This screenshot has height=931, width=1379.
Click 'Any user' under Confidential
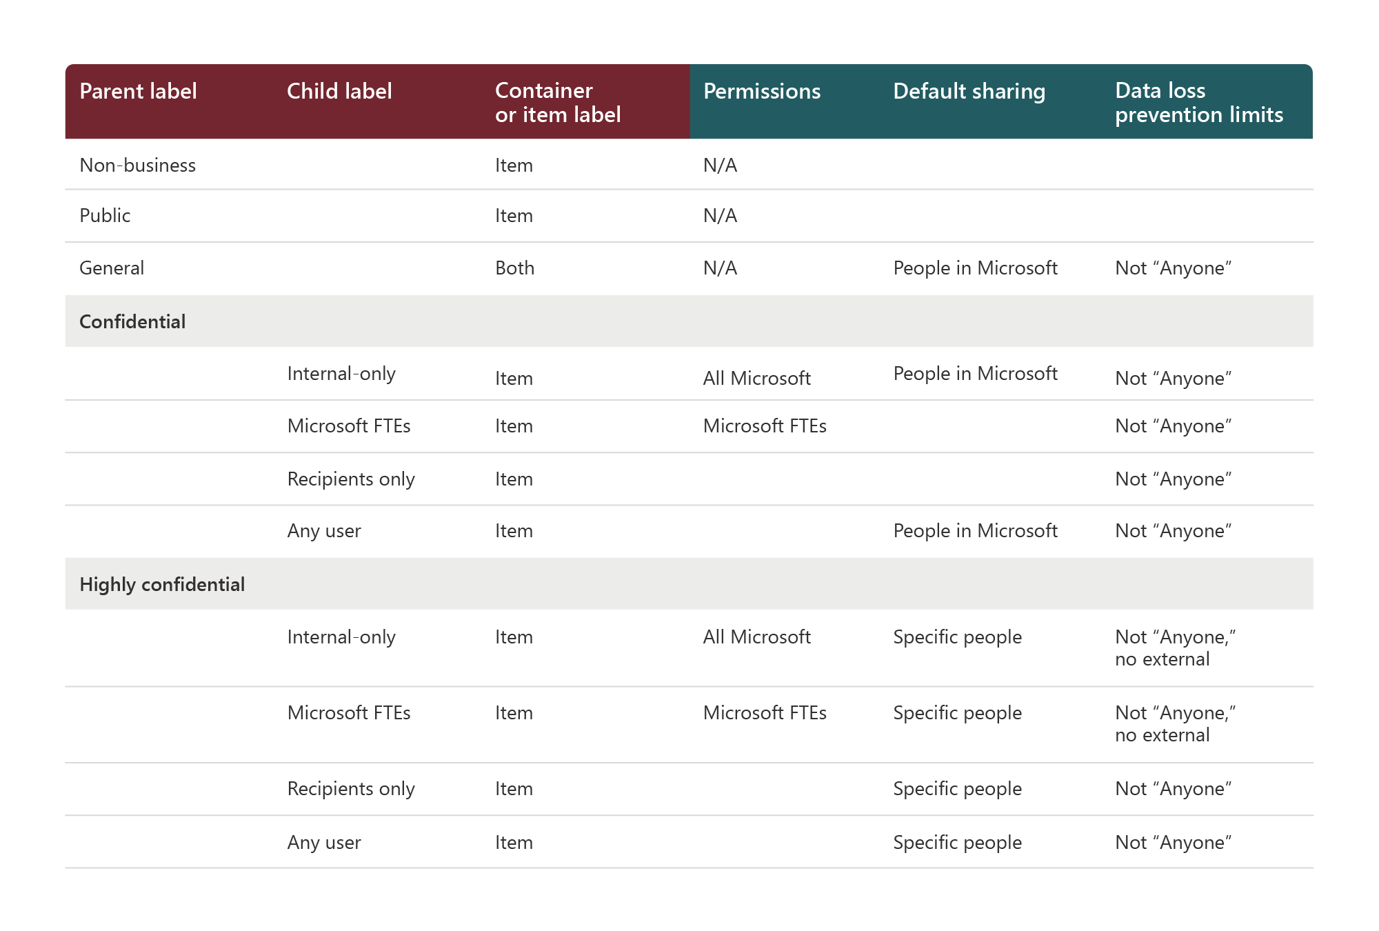click(x=324, y=531)
